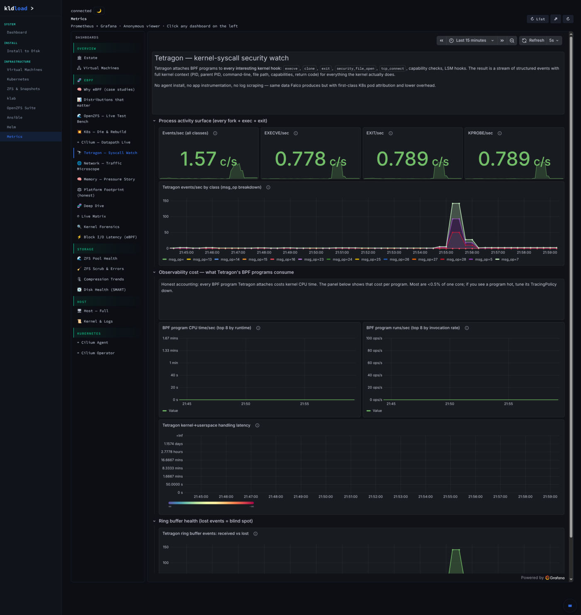
Task: Toggle msg_op=23 series in legend
Action: (x=311, y=260)
